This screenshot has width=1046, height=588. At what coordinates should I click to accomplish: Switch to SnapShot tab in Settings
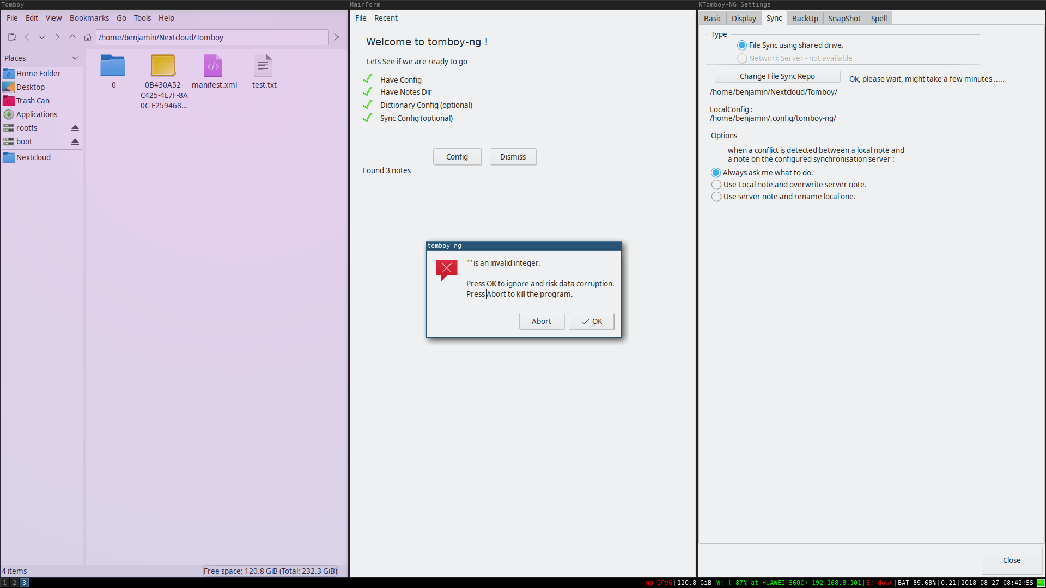click(x=844, y=19)
